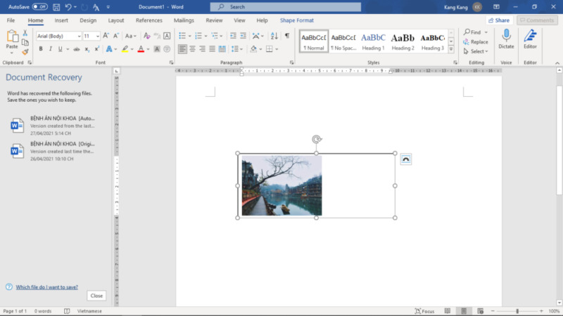Open the Insert ribbon tab

pos(61,20)
